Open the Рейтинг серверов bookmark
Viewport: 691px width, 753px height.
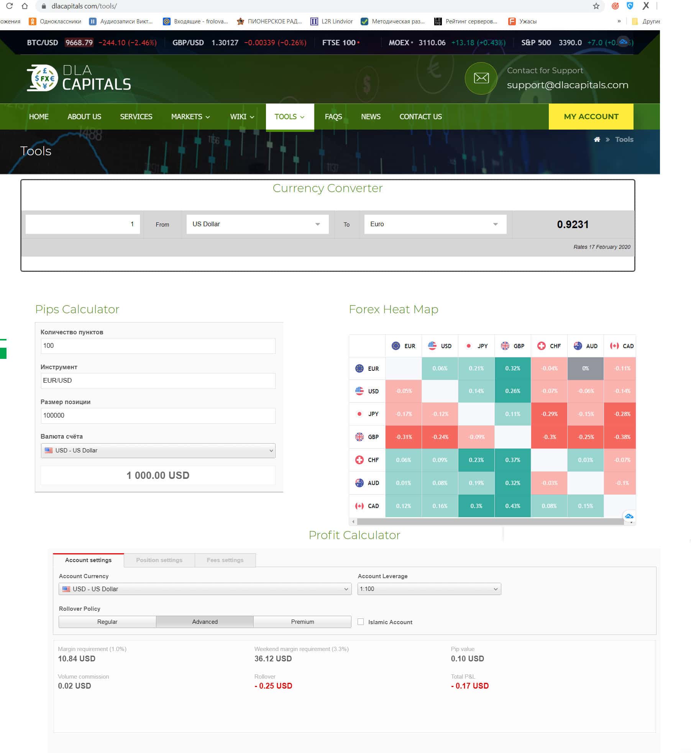point(466,21)
